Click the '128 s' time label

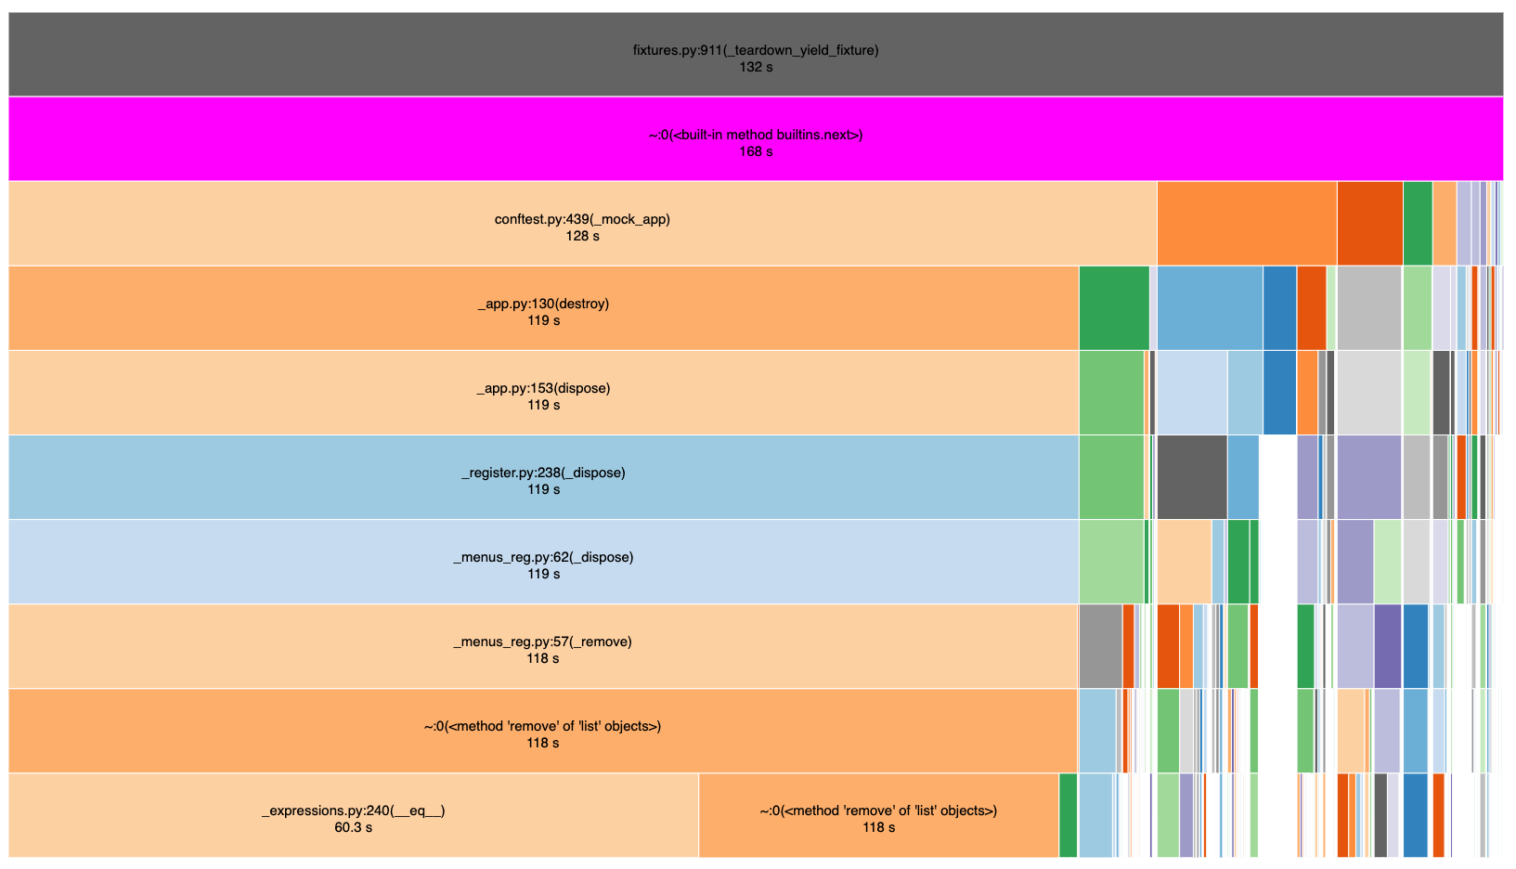tap(582, 236)
